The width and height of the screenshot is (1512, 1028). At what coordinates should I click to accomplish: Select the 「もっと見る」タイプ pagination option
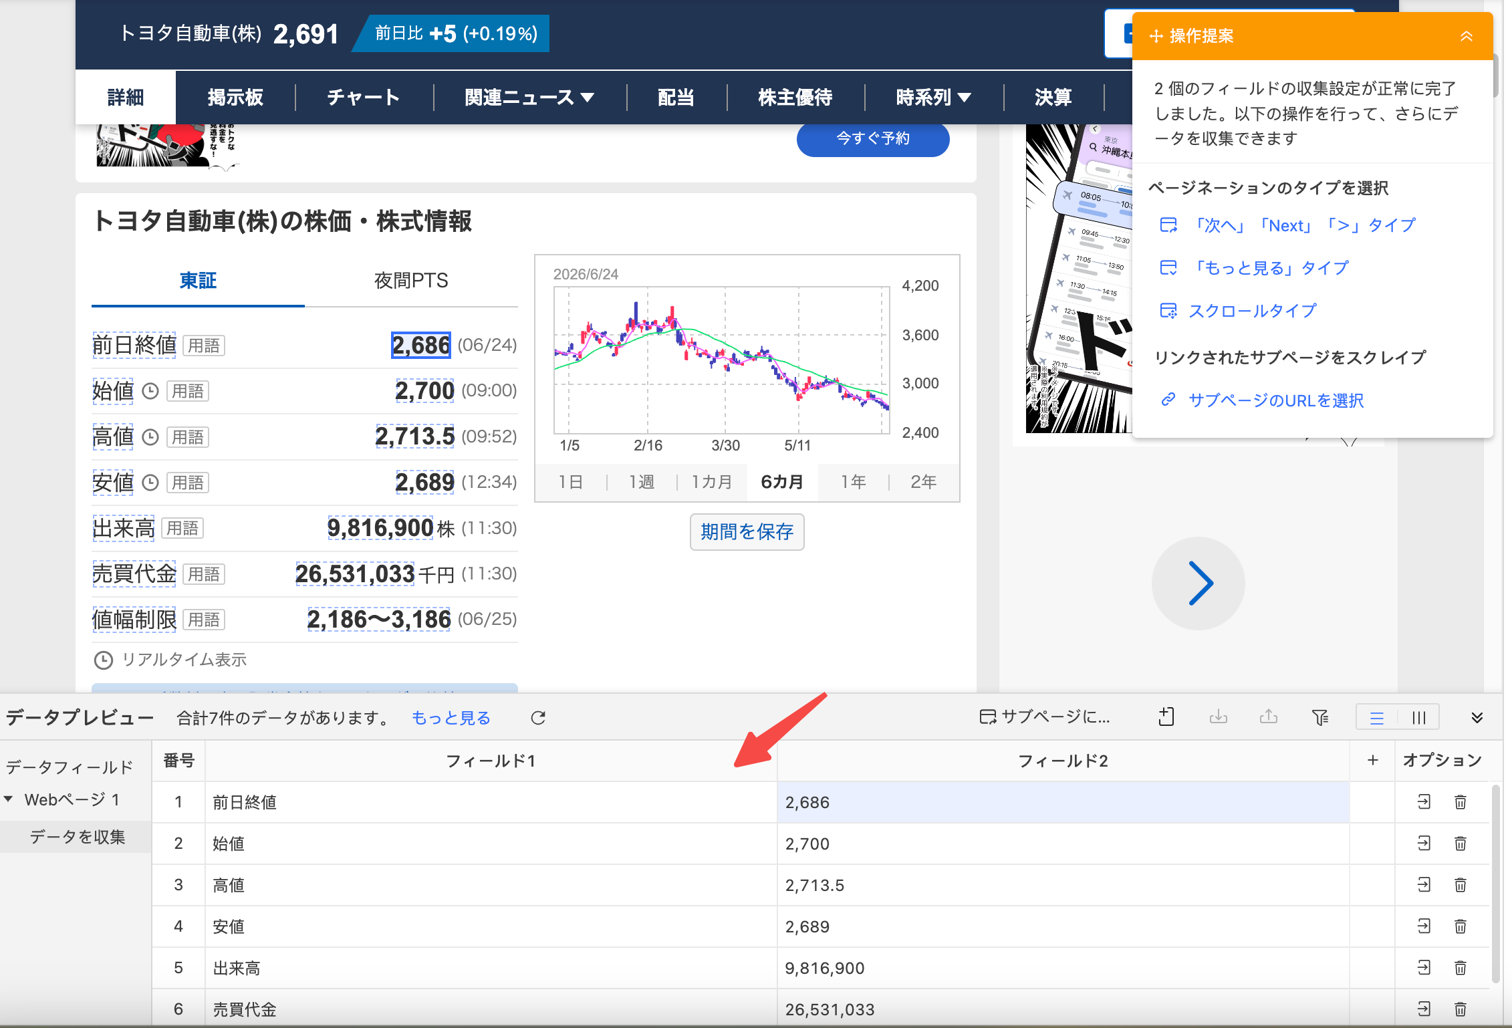point(1254,268)
